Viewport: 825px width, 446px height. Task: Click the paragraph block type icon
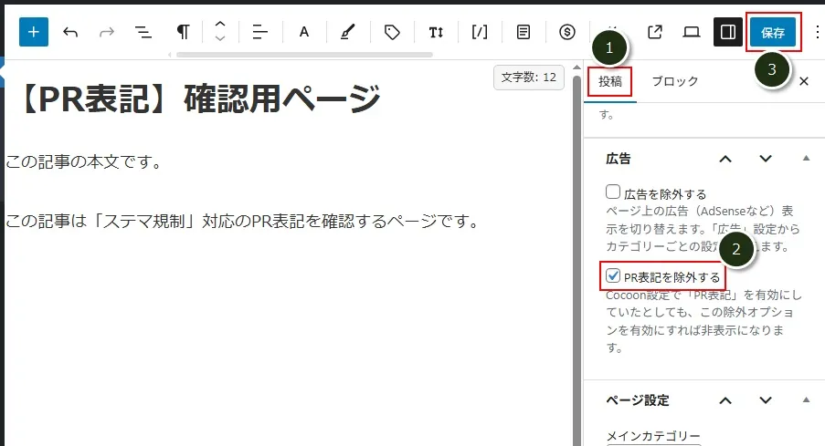(183, 32)
